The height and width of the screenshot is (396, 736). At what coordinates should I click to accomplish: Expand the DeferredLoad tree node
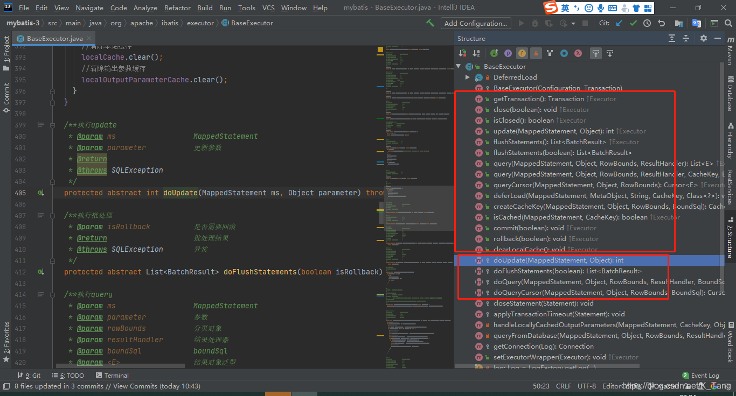468,77
